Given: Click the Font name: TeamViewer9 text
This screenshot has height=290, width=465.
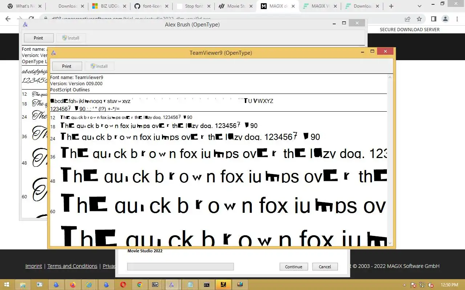Looking at the screenshot, I should (77, 77).
